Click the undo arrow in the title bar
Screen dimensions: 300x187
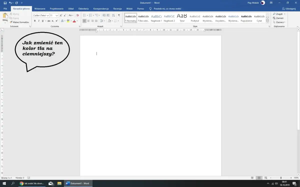[x=10, y=3]
